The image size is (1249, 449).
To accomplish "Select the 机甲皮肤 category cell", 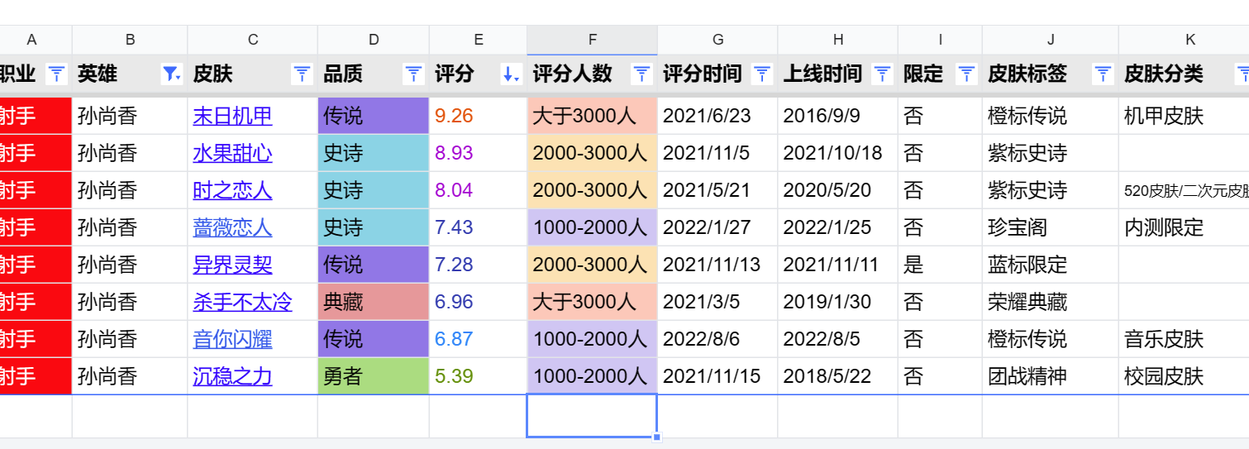I will [1184, 116].
